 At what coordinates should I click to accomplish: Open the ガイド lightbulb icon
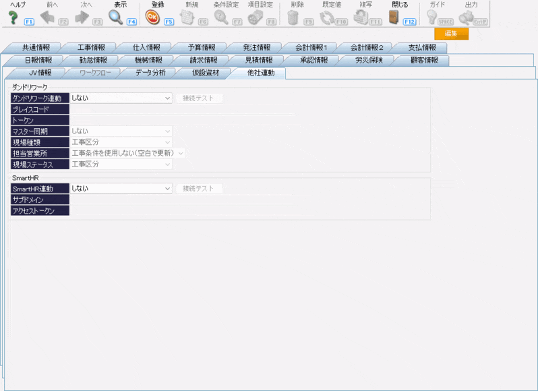click(x=431, y=18)
